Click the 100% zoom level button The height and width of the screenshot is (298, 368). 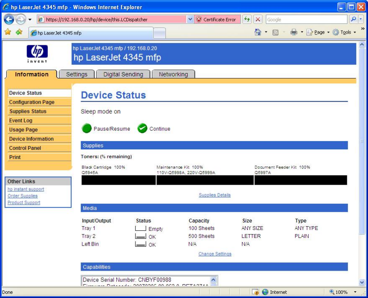(338, 292)
